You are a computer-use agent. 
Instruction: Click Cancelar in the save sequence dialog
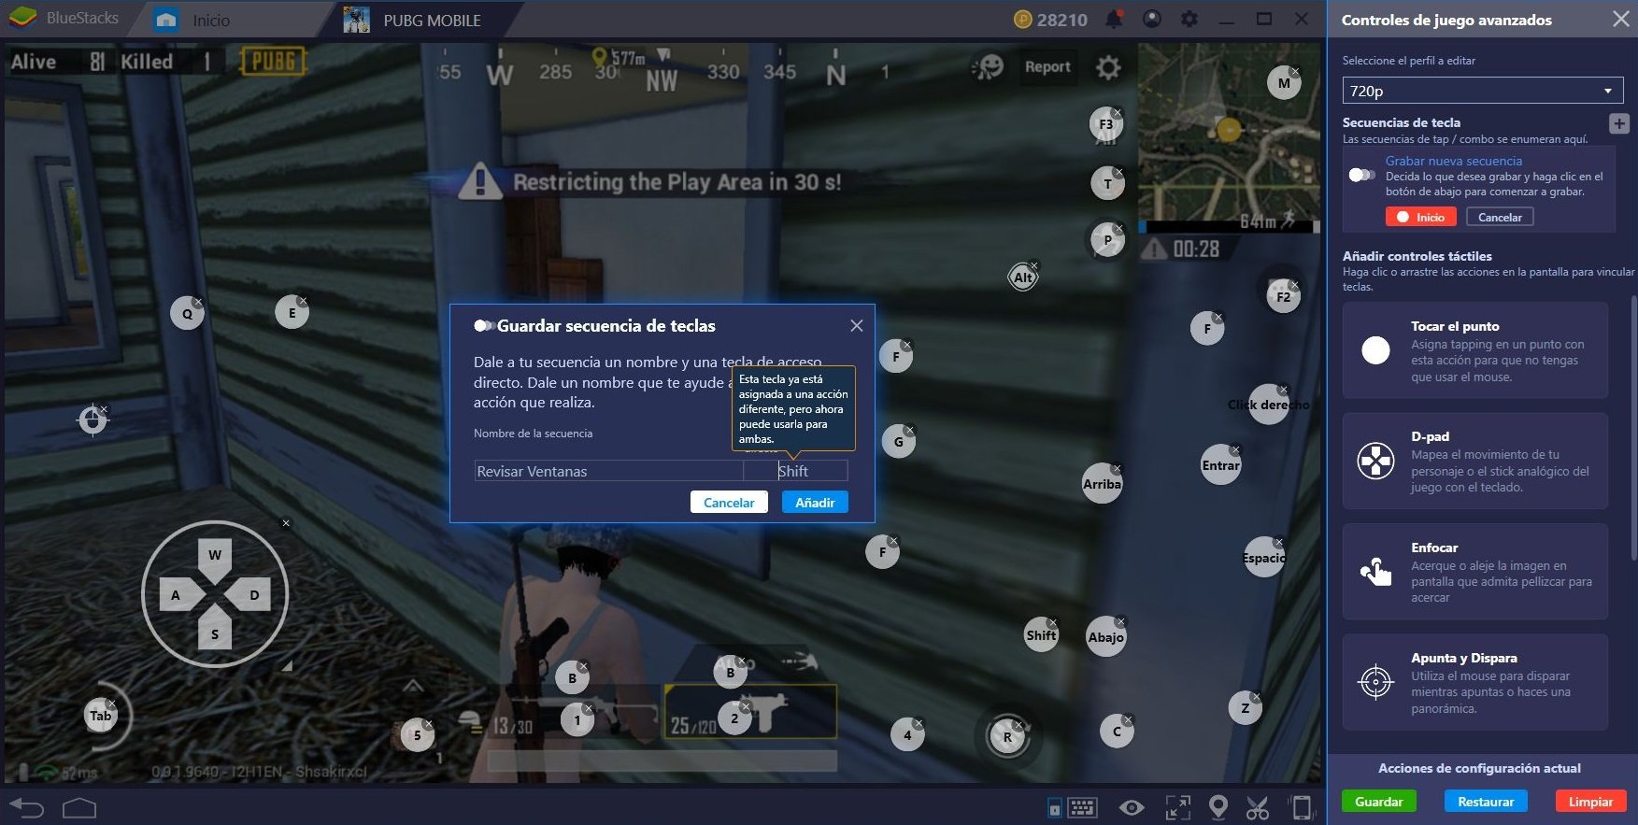tap(729, 502)
